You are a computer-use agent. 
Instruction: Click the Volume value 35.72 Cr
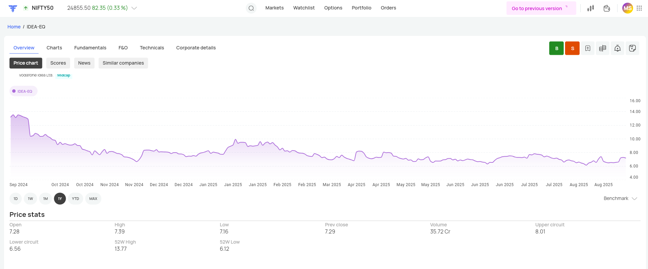click(x=440, y=231)
